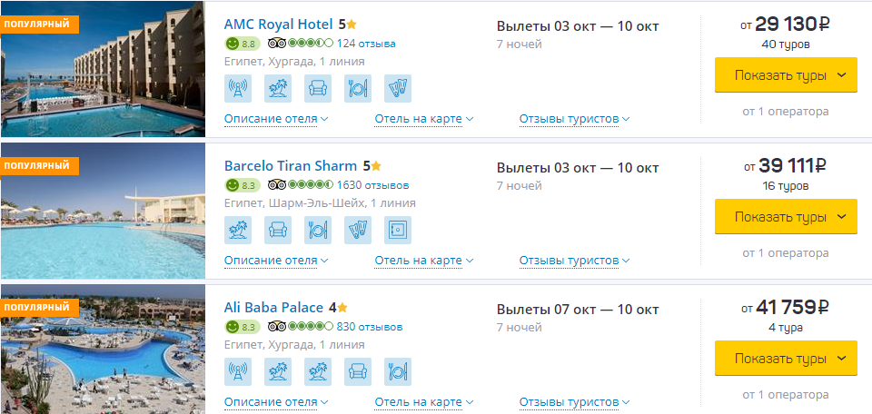Click the AMC Royal Hotel building photo

coord(103,69)
